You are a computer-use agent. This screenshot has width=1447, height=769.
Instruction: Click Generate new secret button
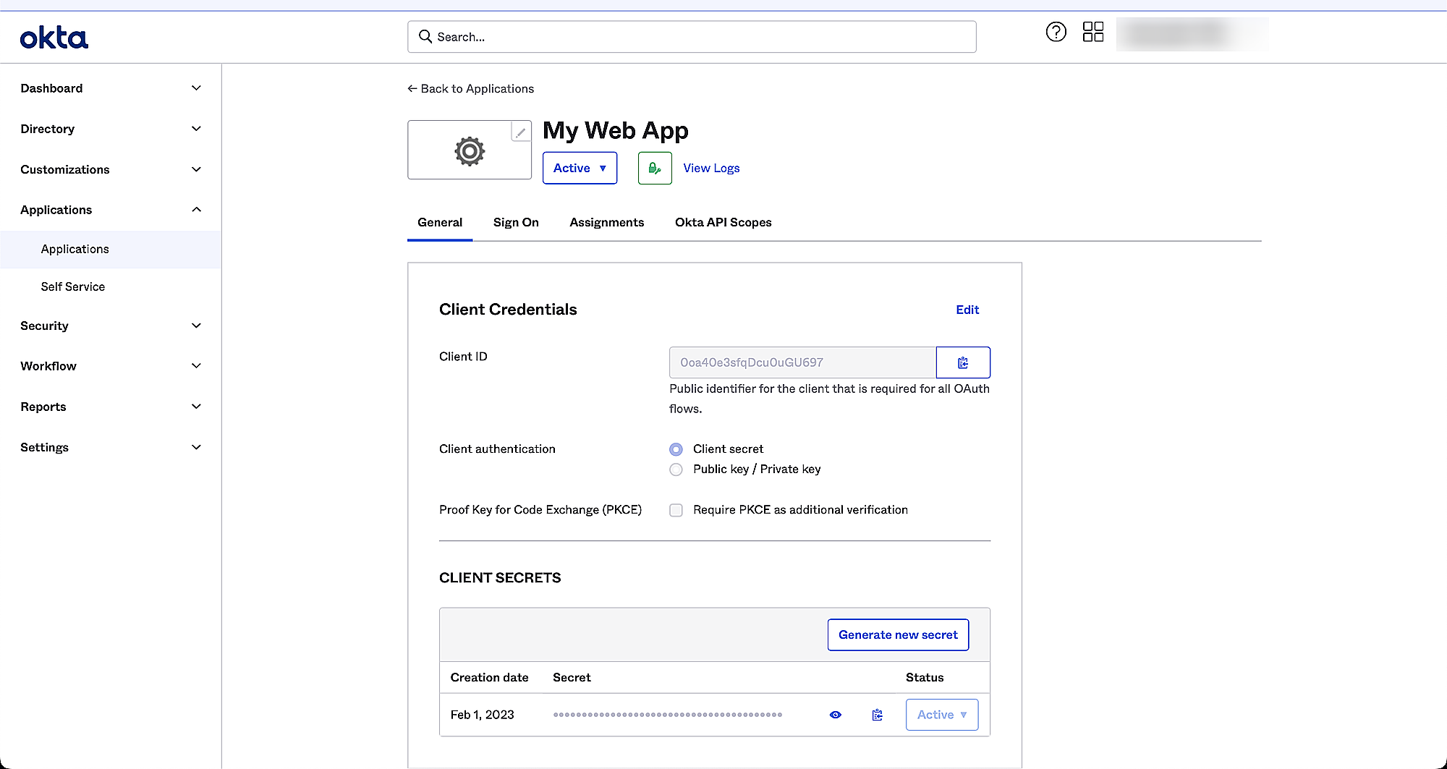pyautogui.click(x=898, y=634)
